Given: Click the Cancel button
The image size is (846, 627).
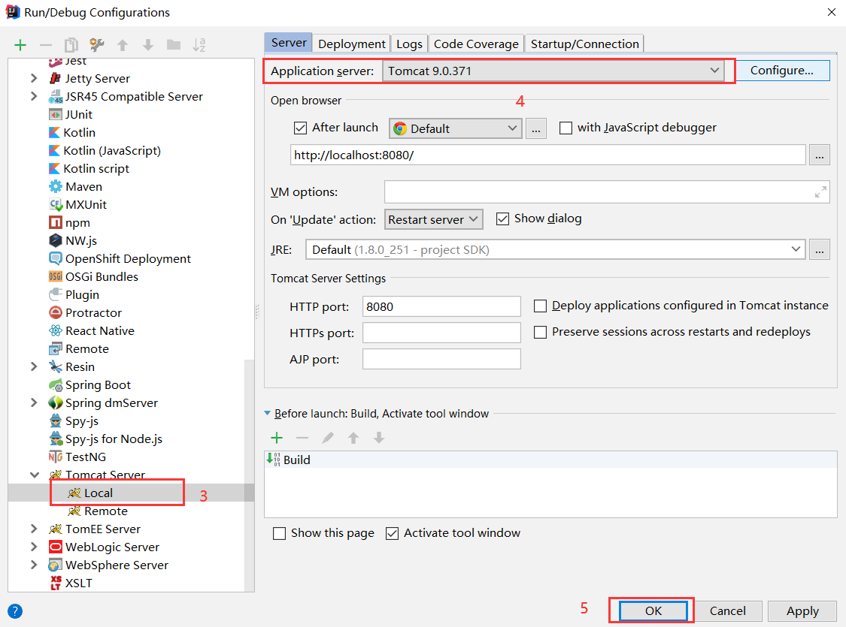Looking at the screenshot, I should click(x=727, y=610).
